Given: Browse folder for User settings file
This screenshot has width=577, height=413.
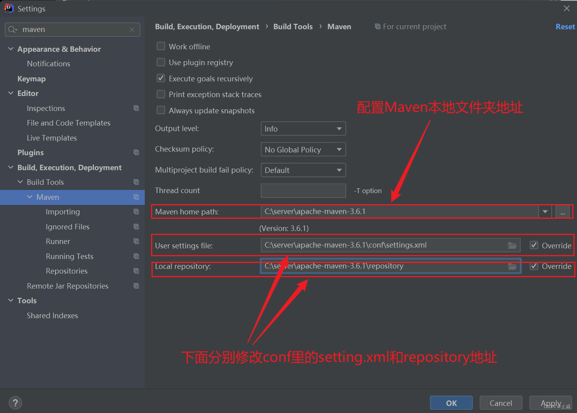Looking at the screenshot, I should click(x=512, y=246).
